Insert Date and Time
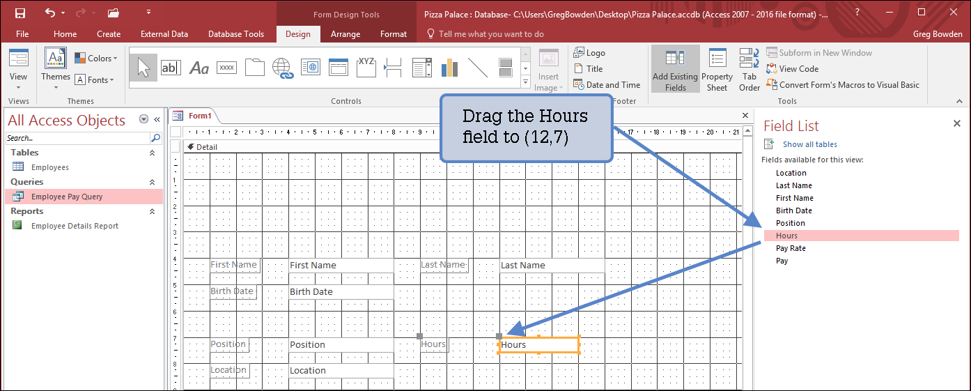The width and height of the screenshot is (971, 391). (607, 85)
